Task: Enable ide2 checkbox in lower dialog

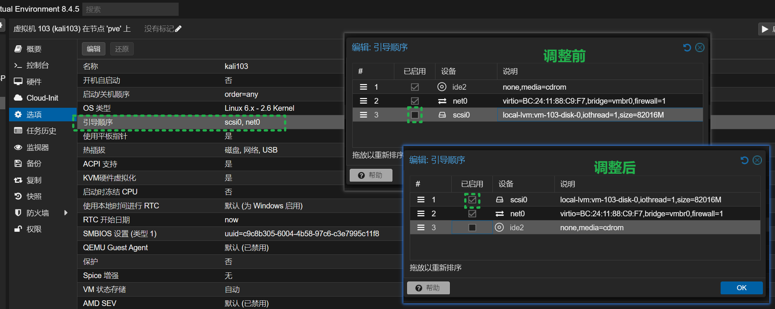Action: coord(472,228)
